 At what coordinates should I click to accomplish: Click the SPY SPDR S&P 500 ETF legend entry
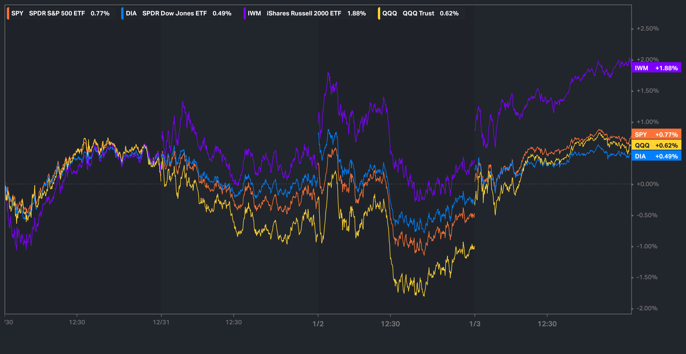pyautogui.click(x=60, y=13)
